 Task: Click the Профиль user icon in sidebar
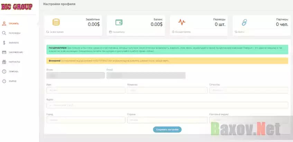click(x=4, y=23)
